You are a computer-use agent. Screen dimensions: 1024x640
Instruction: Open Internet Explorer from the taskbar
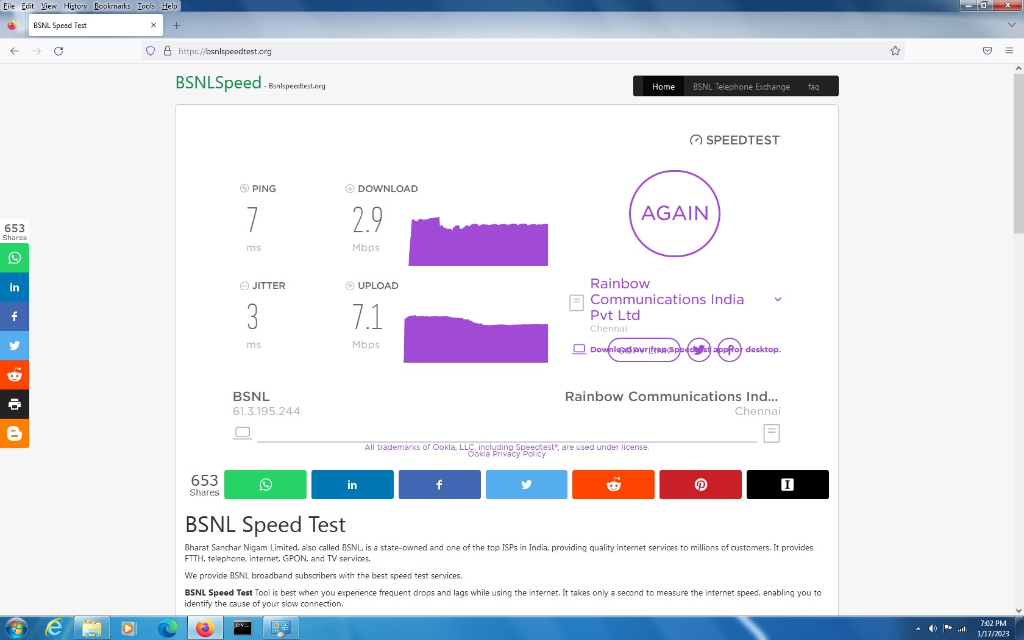click(x=54, y=628)
